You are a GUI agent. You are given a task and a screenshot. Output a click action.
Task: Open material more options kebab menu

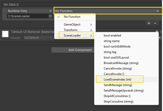pos(161,32)
